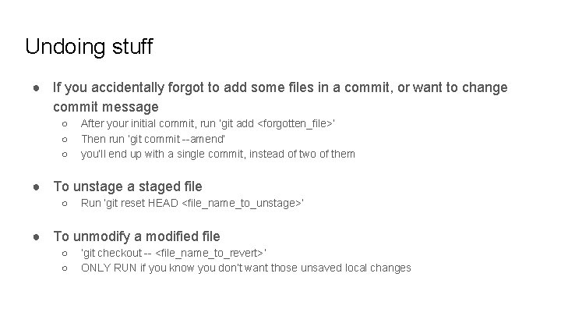Click the 'ONLY RUN if you know' warning line
This screenshot has width=561, height=316.
[x=246, y=268]
